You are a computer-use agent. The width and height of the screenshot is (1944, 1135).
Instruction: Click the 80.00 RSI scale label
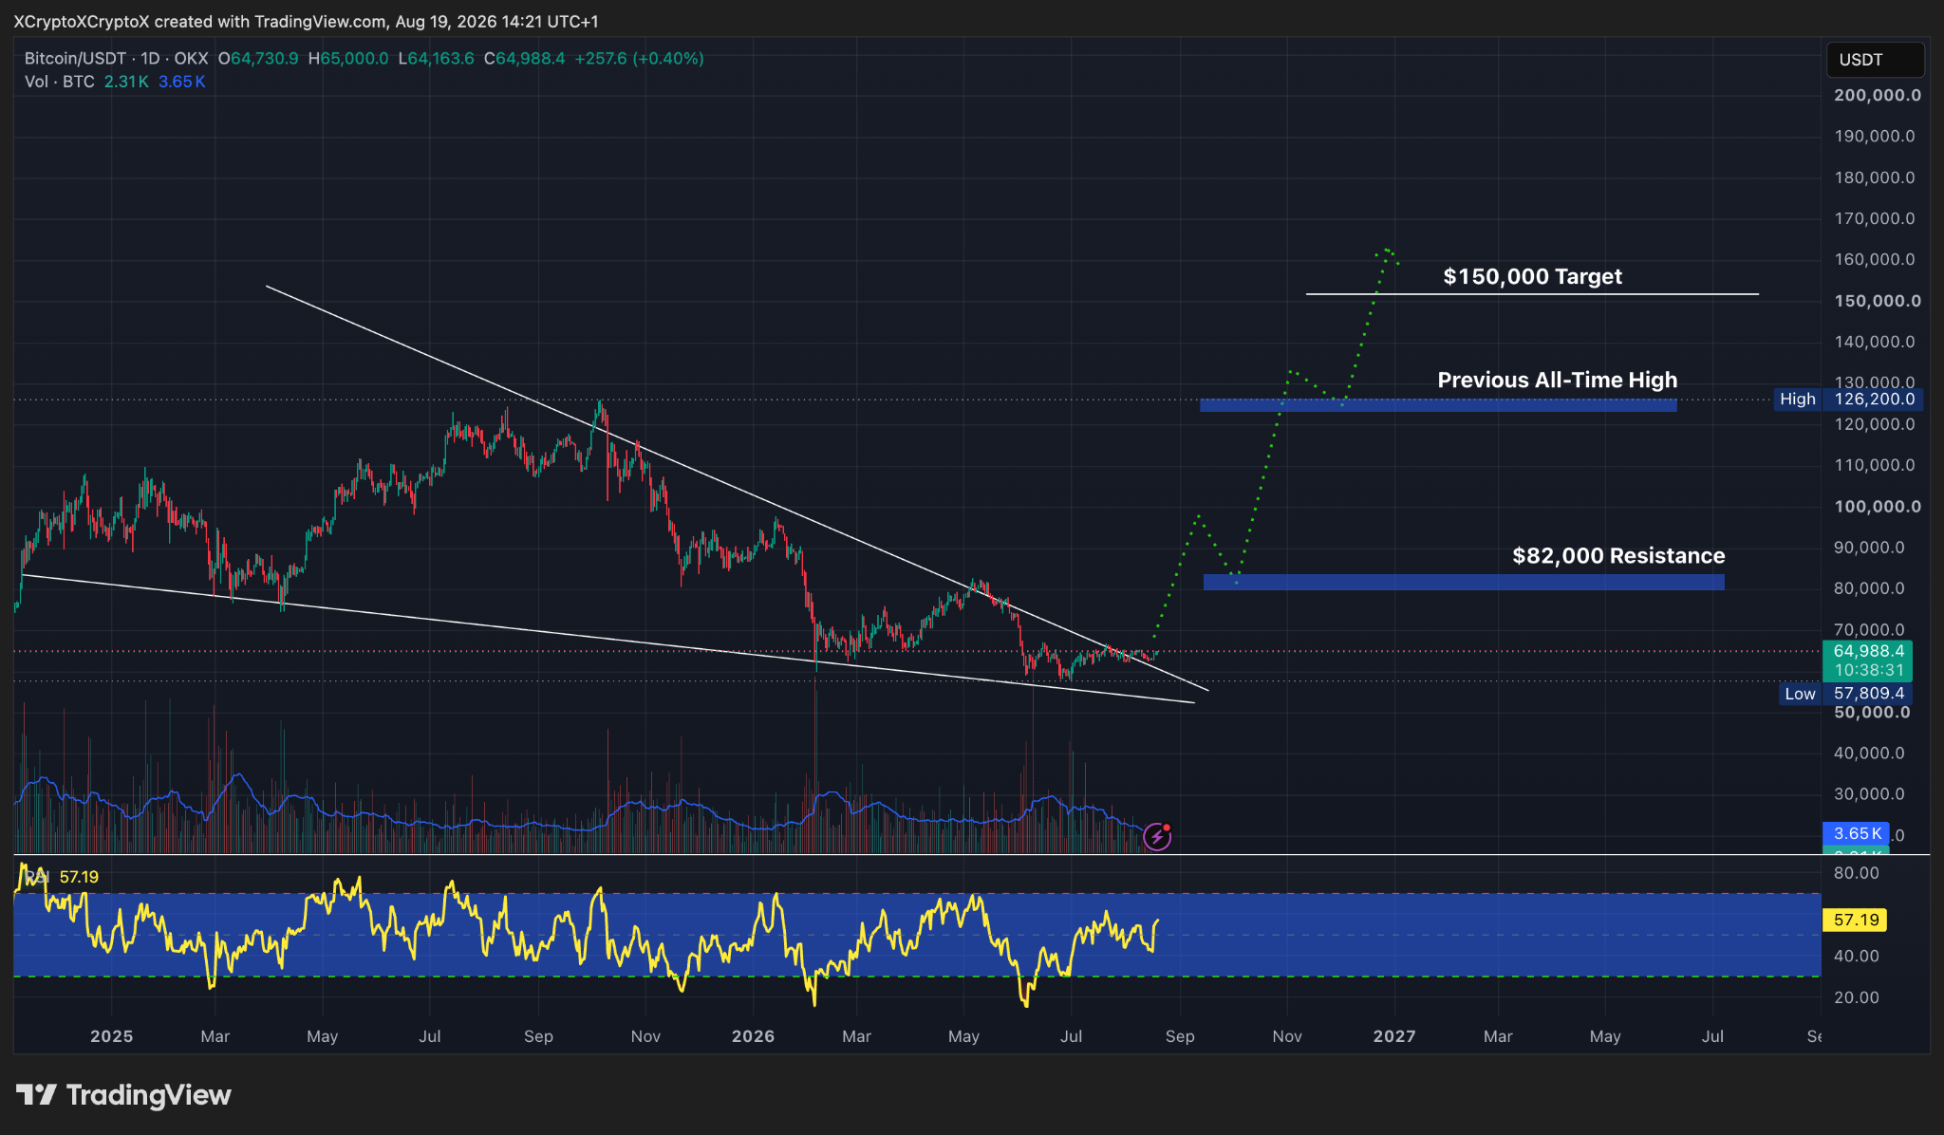[1857, 873]
